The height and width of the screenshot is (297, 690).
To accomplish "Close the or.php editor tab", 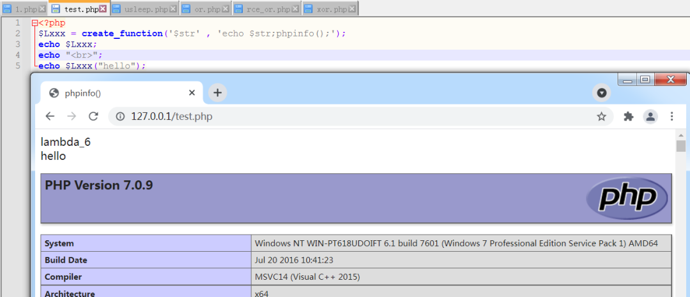I will click(226, 9).
